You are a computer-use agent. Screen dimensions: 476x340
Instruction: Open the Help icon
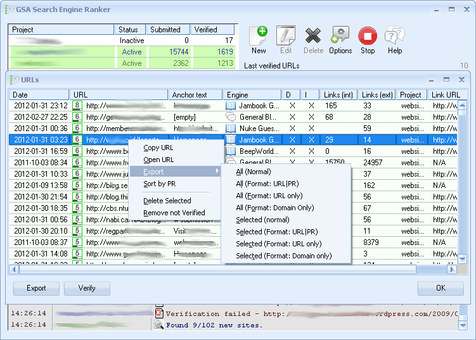coord(394,37)
